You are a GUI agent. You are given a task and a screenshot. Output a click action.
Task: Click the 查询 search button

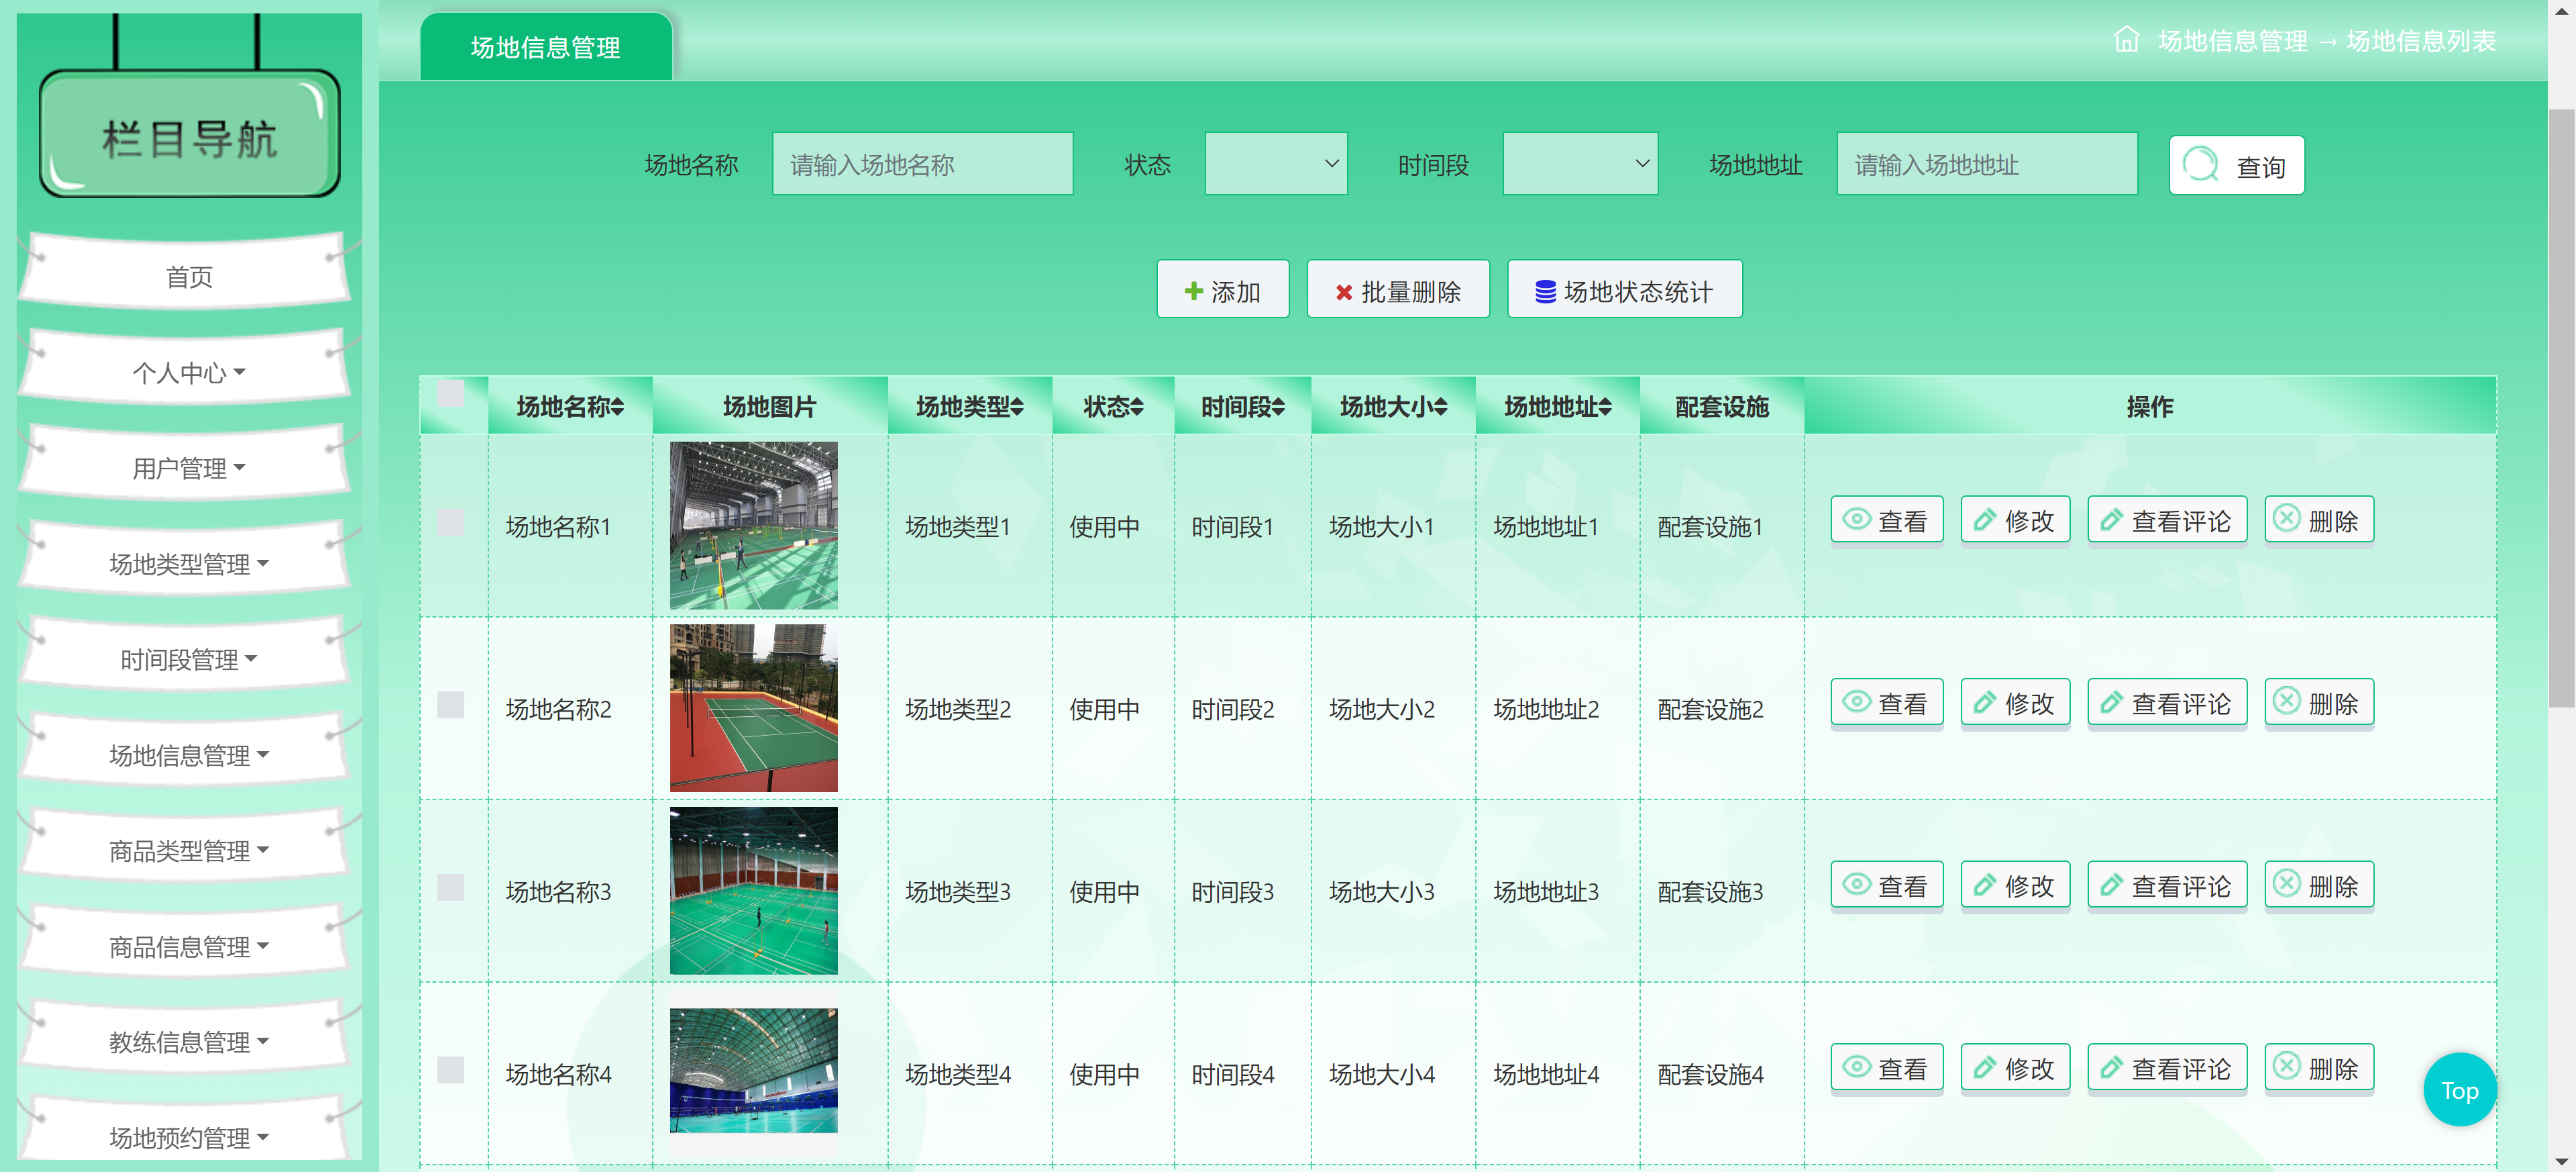(2236, 165)
